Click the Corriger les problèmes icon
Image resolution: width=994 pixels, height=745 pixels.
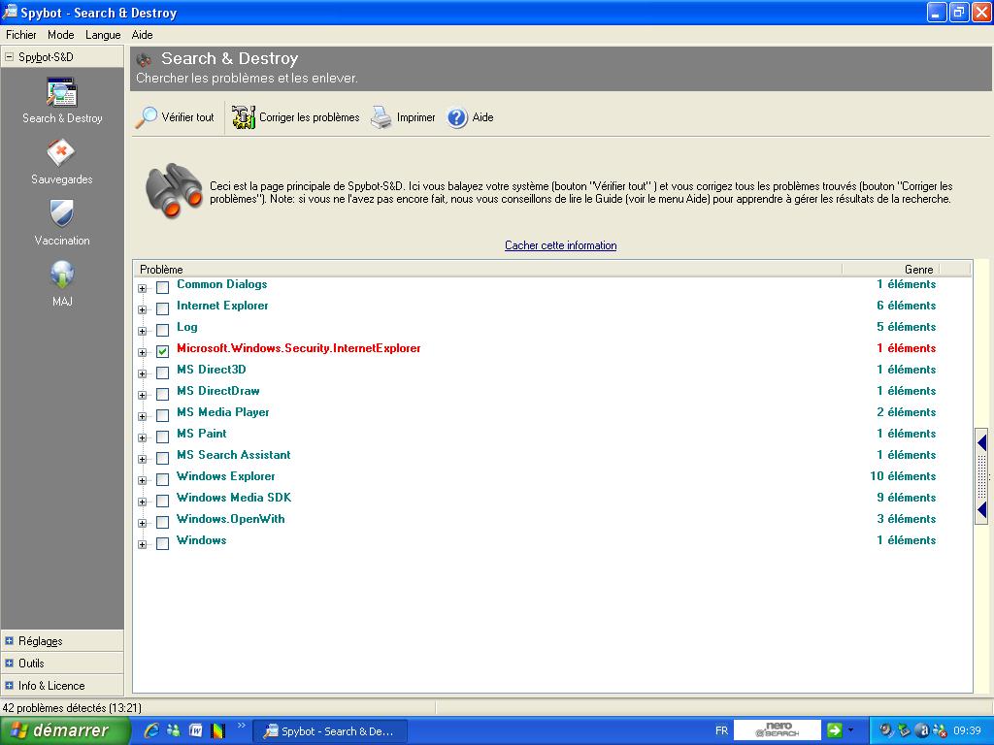tap(244, 117)
